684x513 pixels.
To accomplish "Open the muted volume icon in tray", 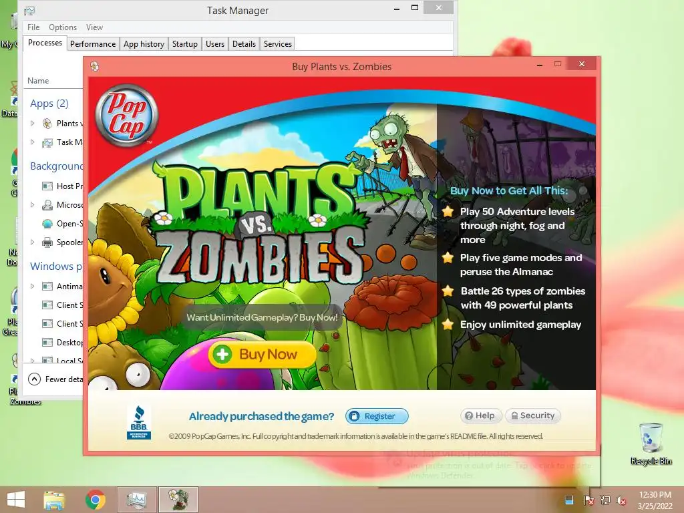I will click(x=621, y=500).
